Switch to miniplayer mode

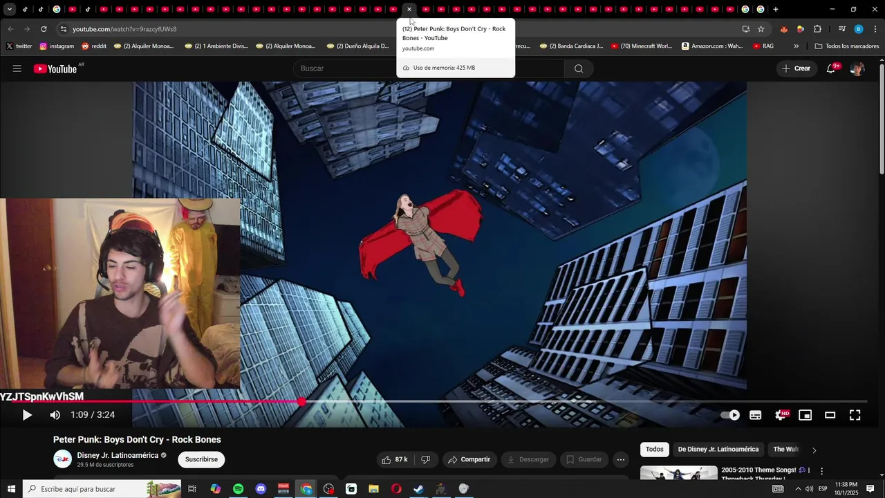(x=805, y=415)
